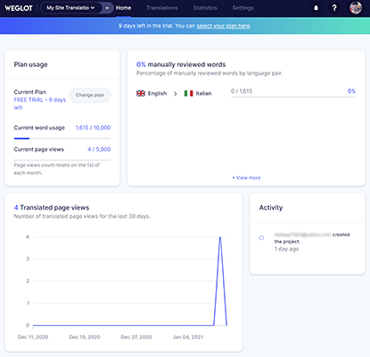Click the Activity heading
The image size is (370, 357).
tap(271, 207)
